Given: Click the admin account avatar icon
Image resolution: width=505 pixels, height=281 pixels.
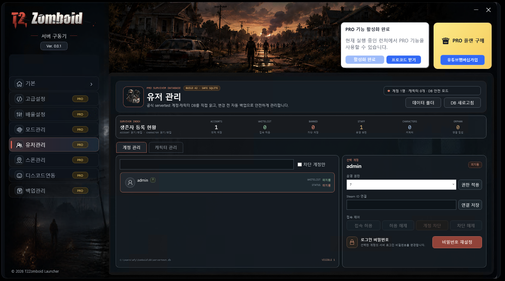Looking at the screenshot, I should coord(130,182).
